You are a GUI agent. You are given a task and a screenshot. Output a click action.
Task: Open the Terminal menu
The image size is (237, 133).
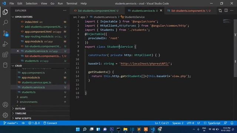point(71,3)
